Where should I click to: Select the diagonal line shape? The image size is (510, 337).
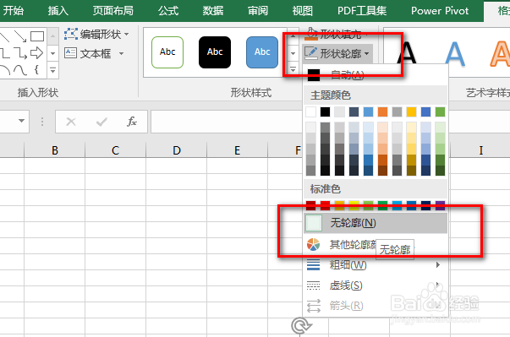point(4,36)
